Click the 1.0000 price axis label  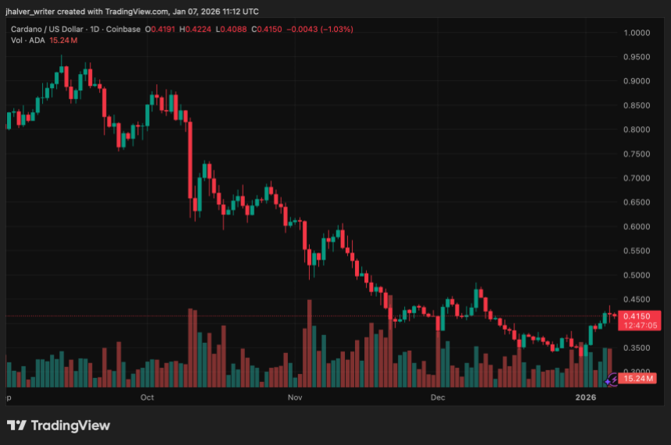point(637,33)
